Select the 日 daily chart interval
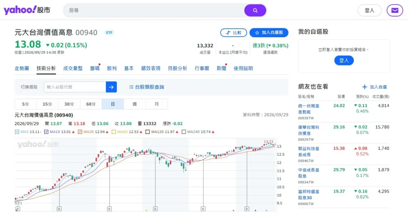Viewport: 408px width, 216px height. point(113,104)
